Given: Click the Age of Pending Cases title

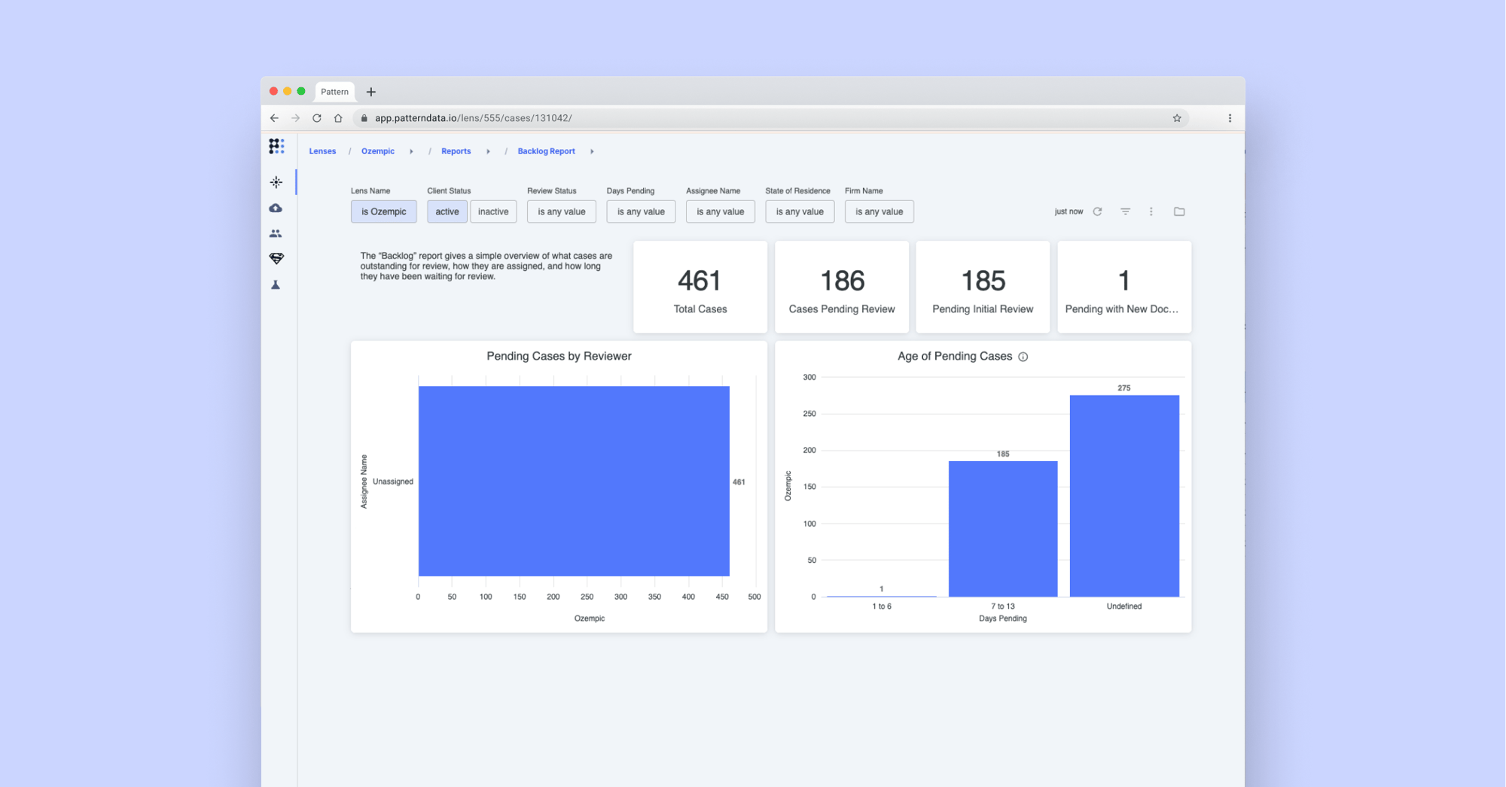Looking at the screenshot, I should [955, 356].
